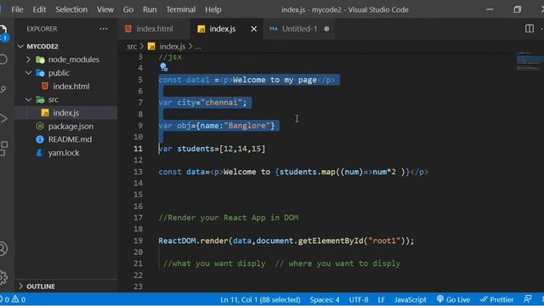Viewport: 544px width, 306px height.
Task: Click the '//what you want disply' comment
Action: [214, 263]
